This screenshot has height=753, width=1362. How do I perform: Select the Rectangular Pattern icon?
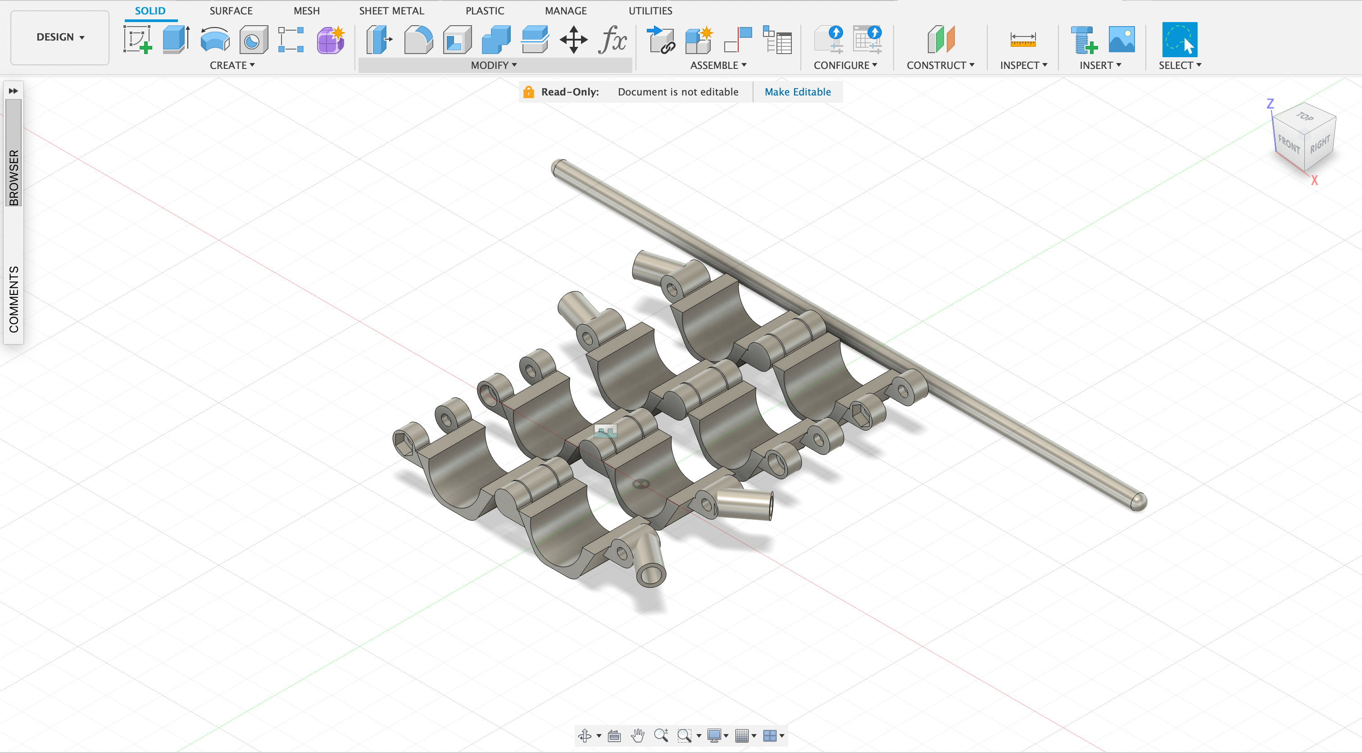pyautogui.click(x=291, y=40)
